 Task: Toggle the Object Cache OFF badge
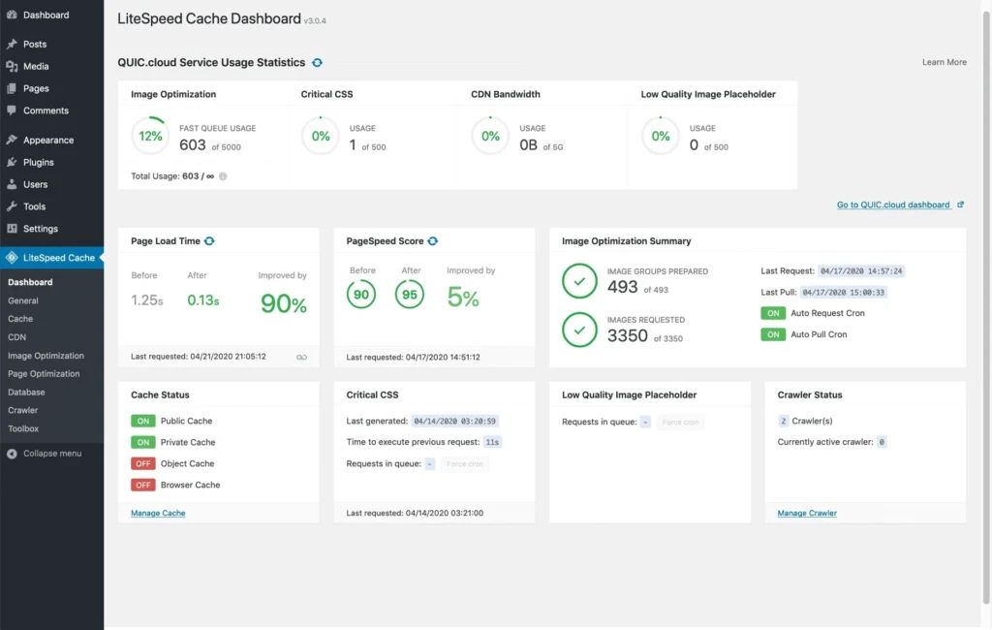(x=143, y=463)
